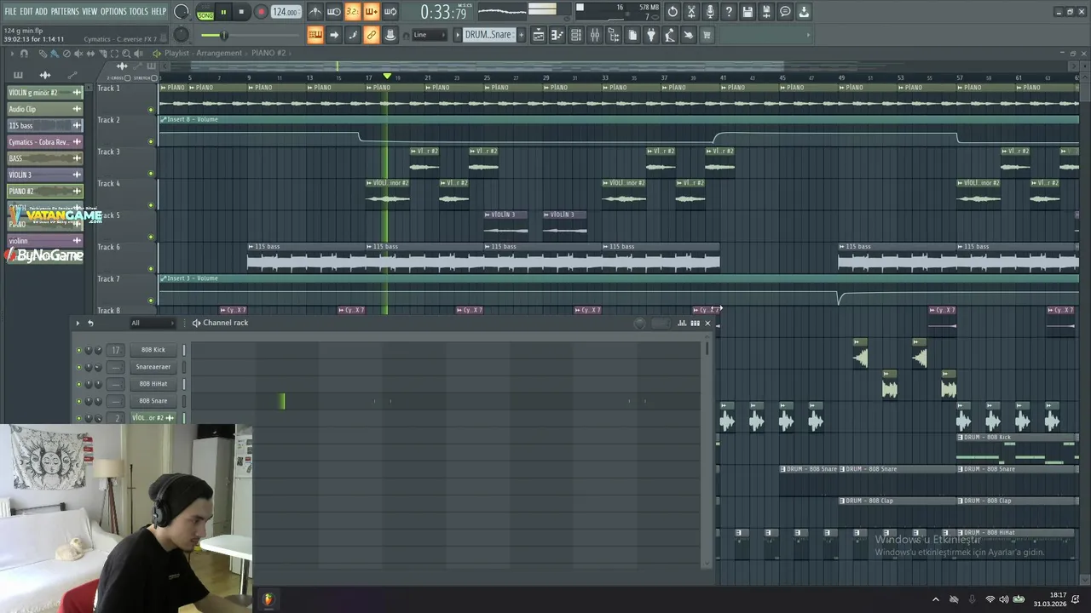Open the Mixer view icon
1091x613 pixels.
pyautogui.click(x=595, y=35)
